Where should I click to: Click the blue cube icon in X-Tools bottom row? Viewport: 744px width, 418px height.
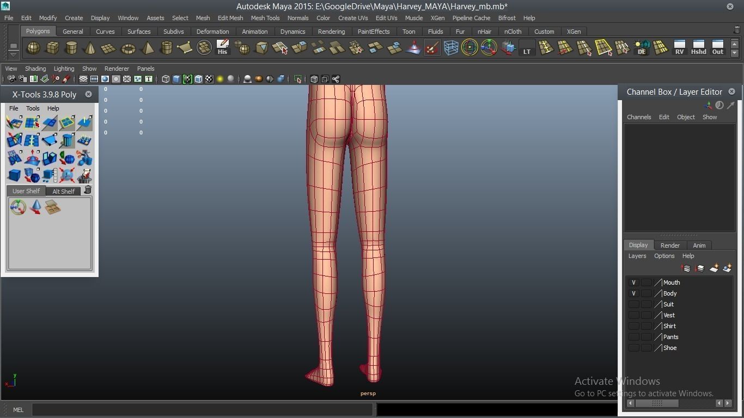15,175
